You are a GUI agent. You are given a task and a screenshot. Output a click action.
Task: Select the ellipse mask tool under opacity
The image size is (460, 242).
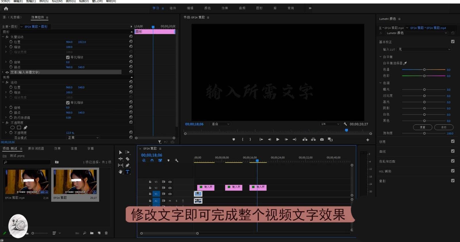(12, 127)
